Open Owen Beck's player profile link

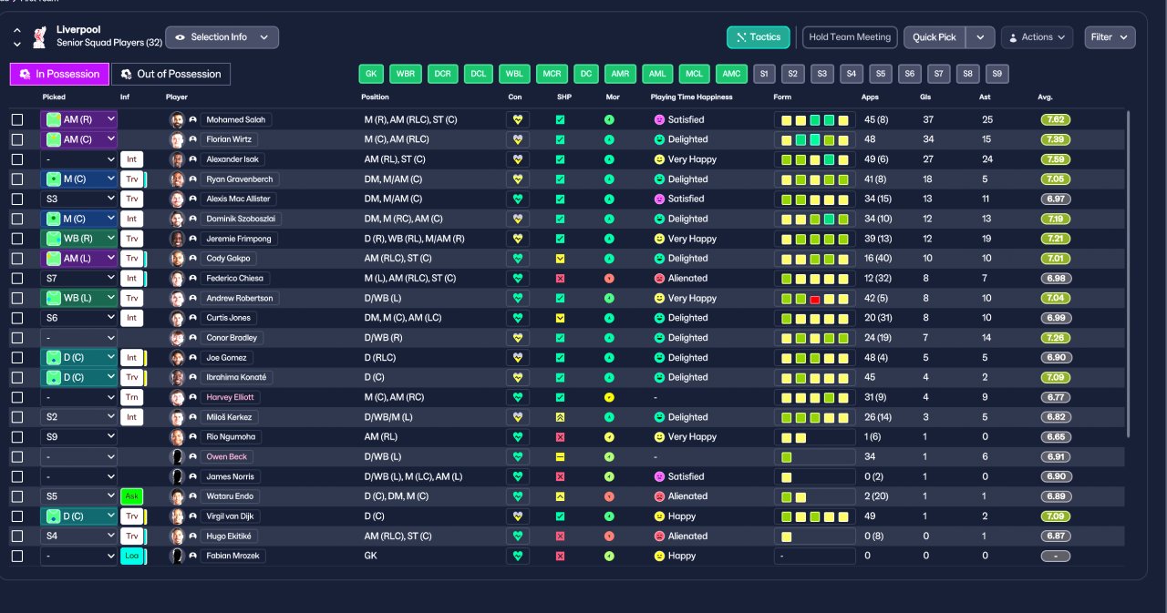[x=227, y=456]
